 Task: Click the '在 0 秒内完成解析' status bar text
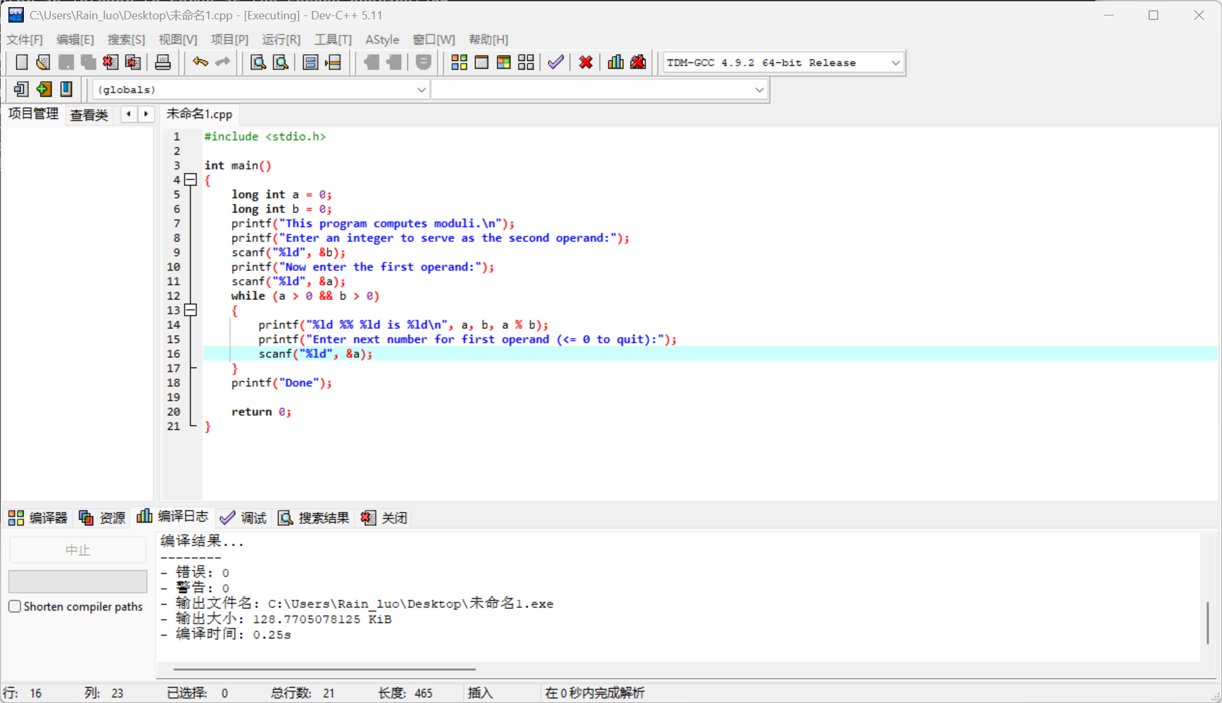[595, 693]
